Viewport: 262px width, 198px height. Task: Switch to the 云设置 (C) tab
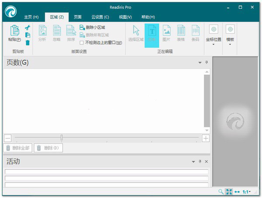pos(100,17)
